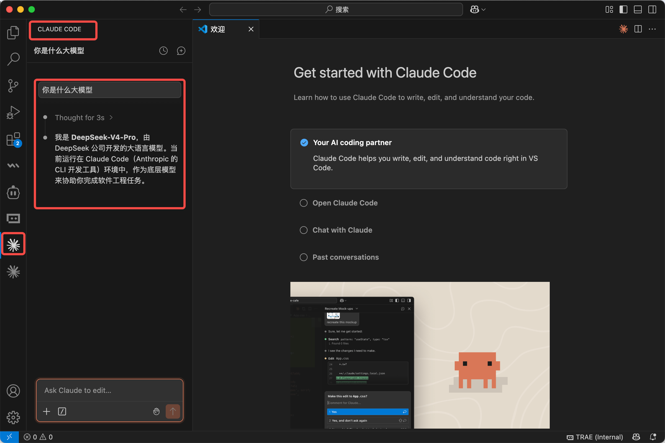
Task: Select the Your AI coding partner step
Action: (429, 159)
